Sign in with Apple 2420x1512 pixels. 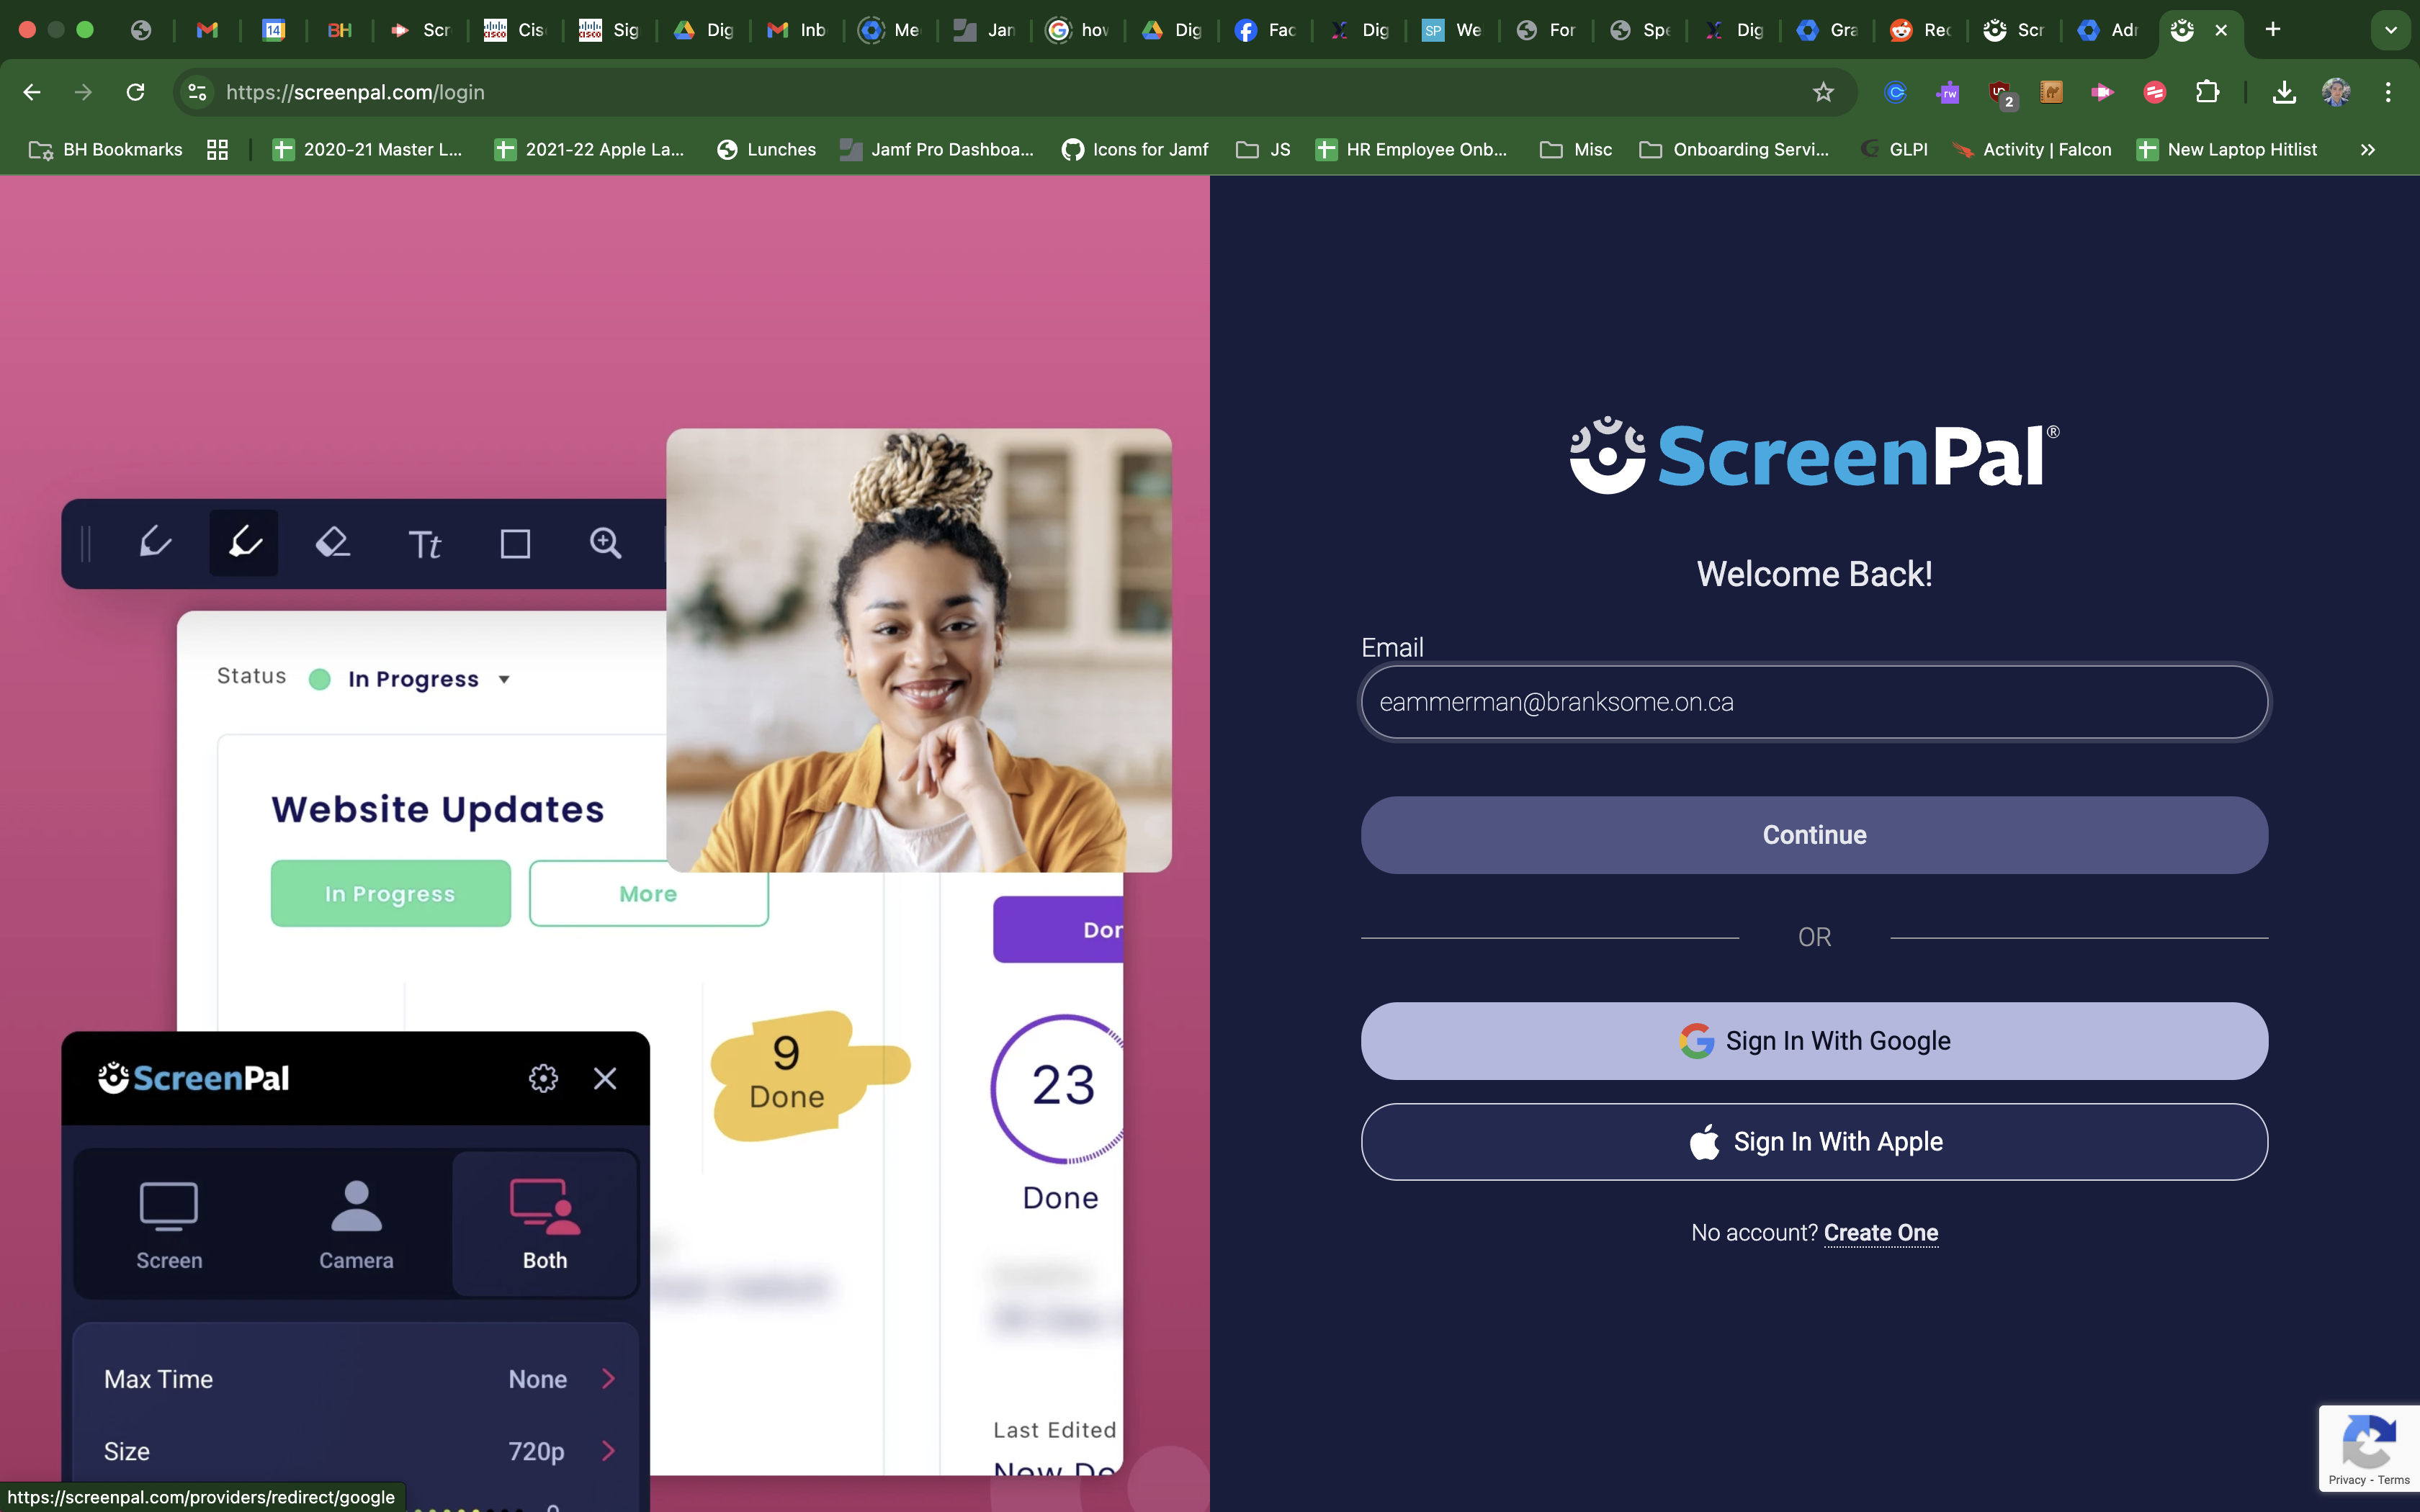[x=1814, y=1142]
